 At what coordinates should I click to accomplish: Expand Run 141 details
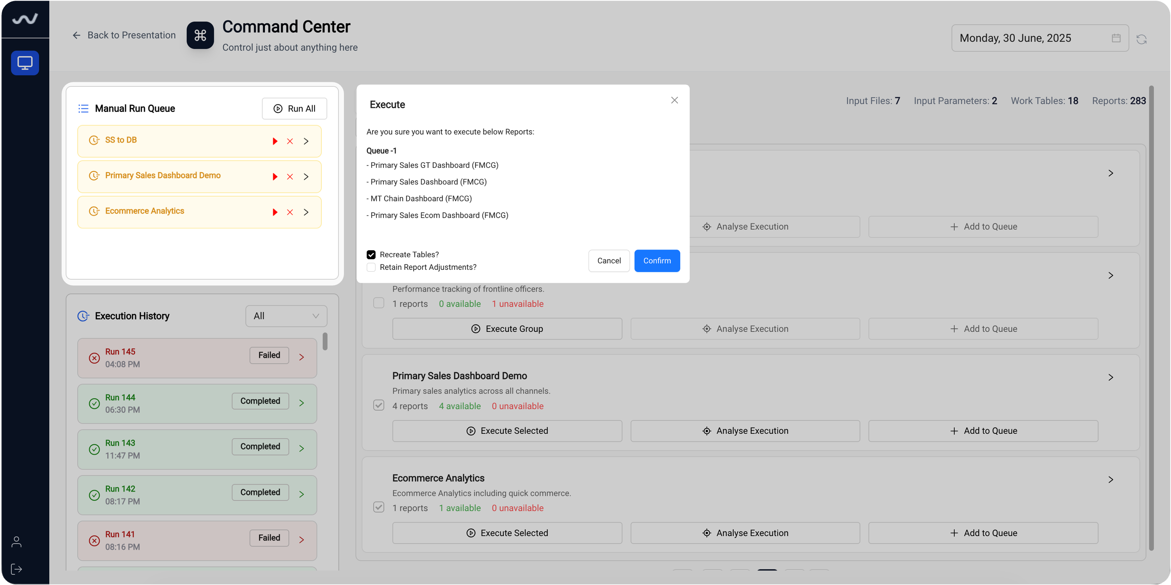coord(302,540)
